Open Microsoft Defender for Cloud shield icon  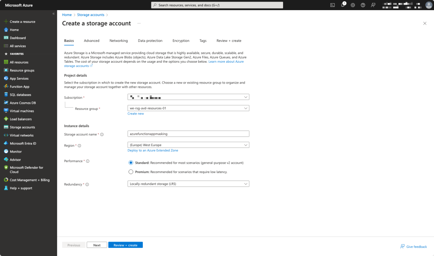(x=6, y=167)
